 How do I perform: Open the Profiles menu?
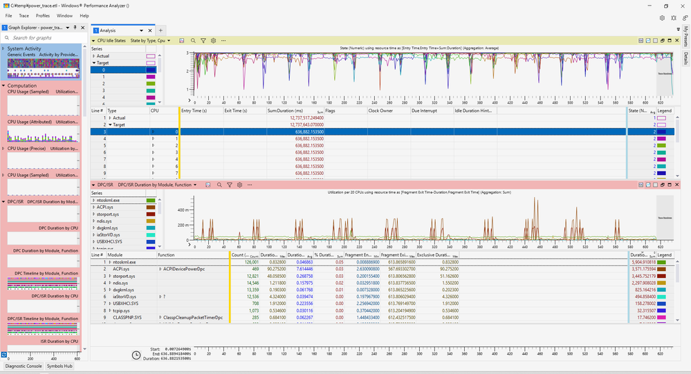point(43,15)
